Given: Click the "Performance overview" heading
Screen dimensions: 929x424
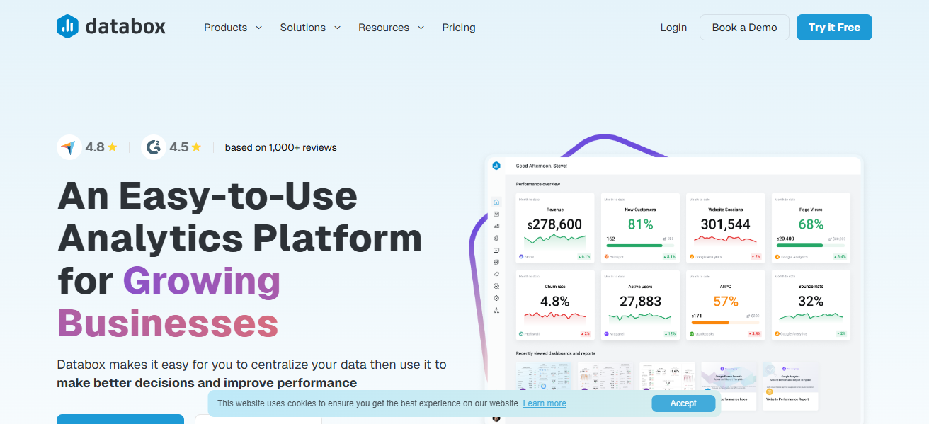Looking at the screenshot, I should pyautogui.click(x=538, y=184).
